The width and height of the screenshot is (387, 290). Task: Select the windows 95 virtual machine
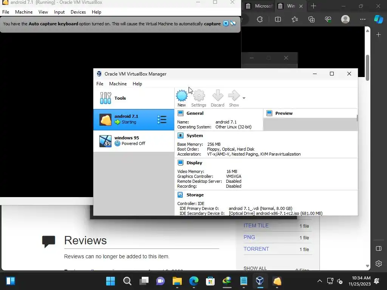[x=133, y=141]
